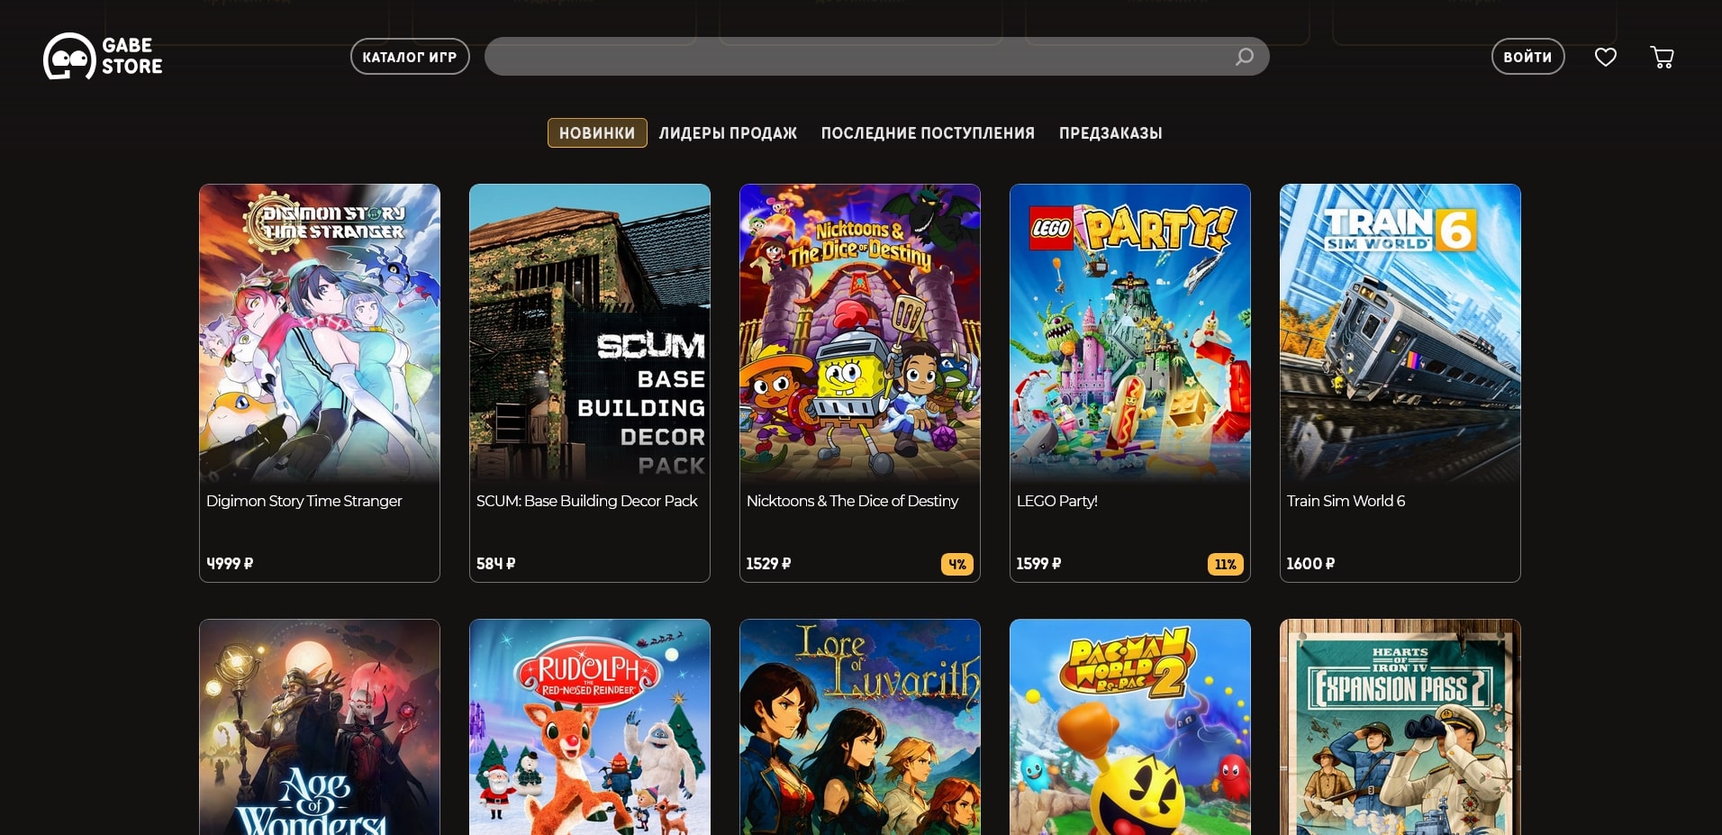Open the Pac-Man World 2 Re-Pac cover

point(1130,727)
